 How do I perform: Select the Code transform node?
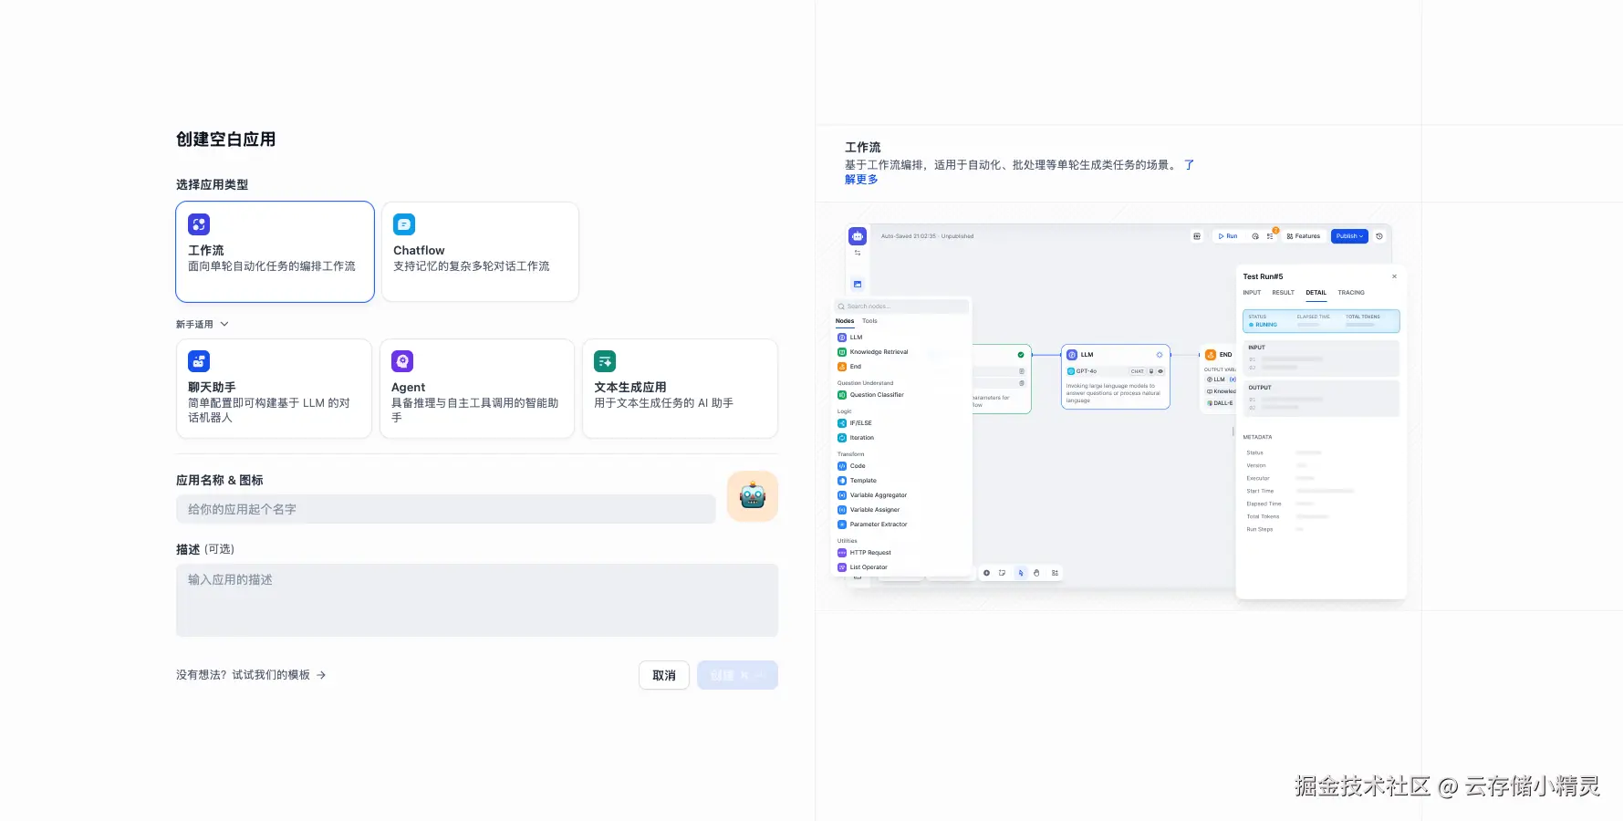click(x=856, y=465)
